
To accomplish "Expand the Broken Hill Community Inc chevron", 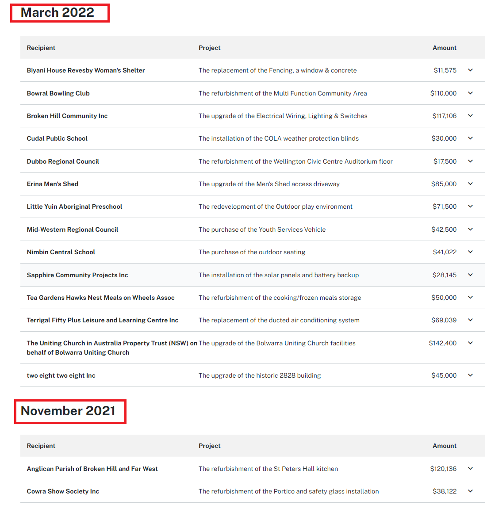I will point(470,115).
